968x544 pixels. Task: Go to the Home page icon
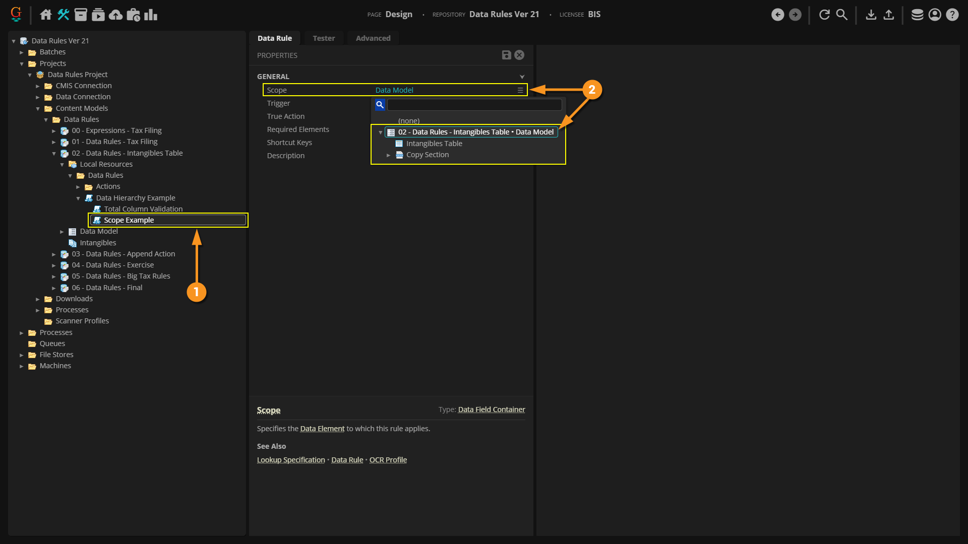[x=46, y=15]
